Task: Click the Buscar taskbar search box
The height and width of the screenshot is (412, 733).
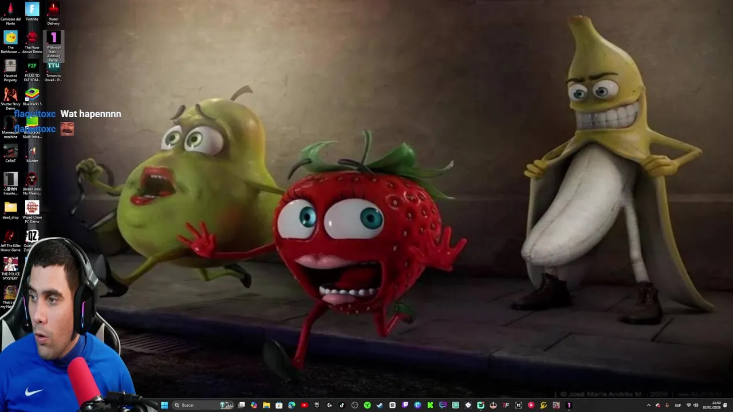Action: click(203, 405)
